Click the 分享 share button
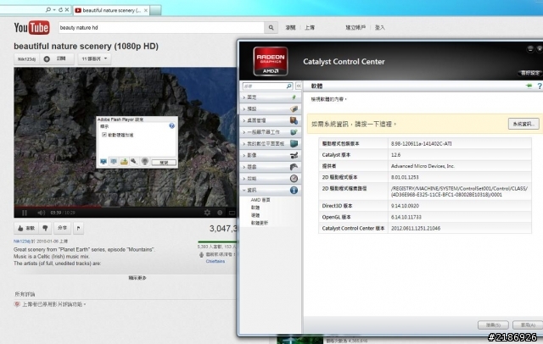Image resolution: width=543 pixels, height=344 pixels. point(62,228)
